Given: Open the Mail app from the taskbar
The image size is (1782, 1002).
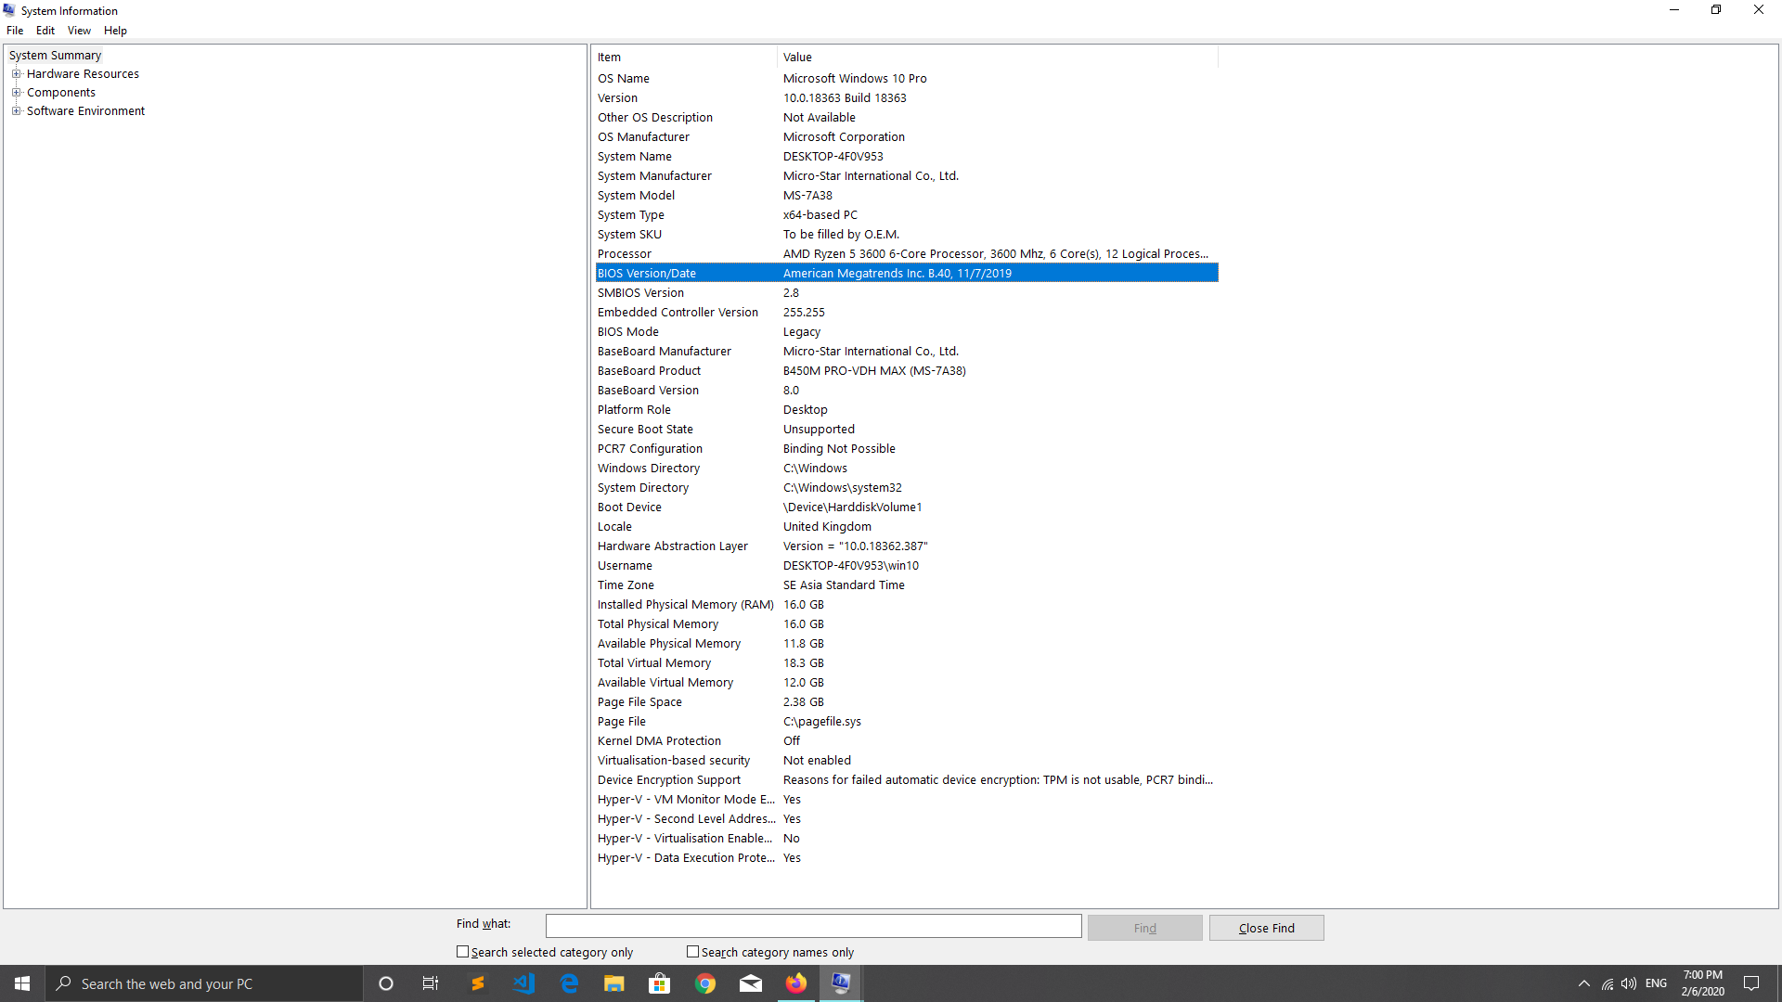Looking at the screenshot, I should click(751, 983).
